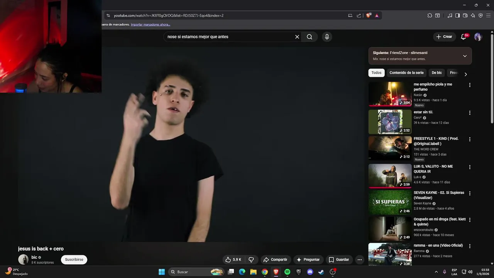Click Importar marcadores ahora link
Screen dimensions: 494x278
coord(151,24)
